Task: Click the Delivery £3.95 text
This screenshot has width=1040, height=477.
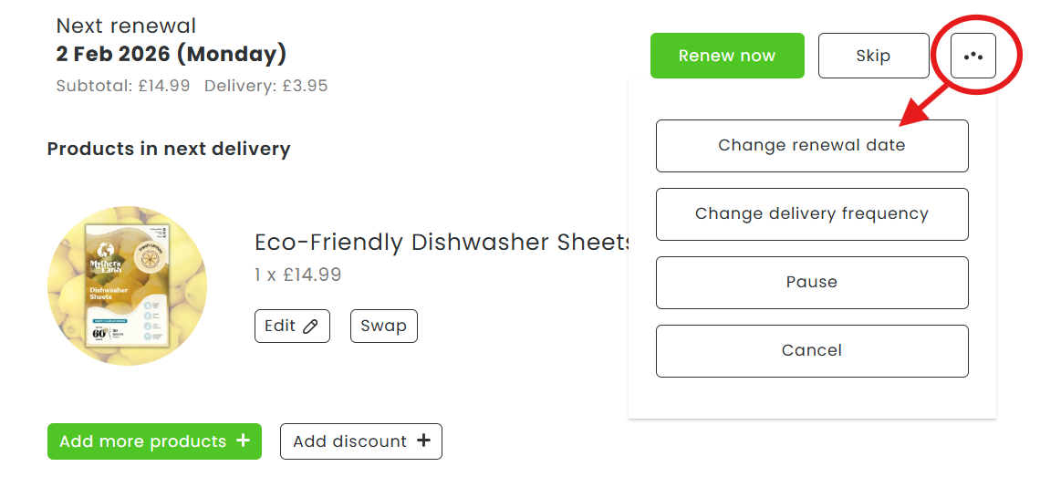Action: click(265, 86)
